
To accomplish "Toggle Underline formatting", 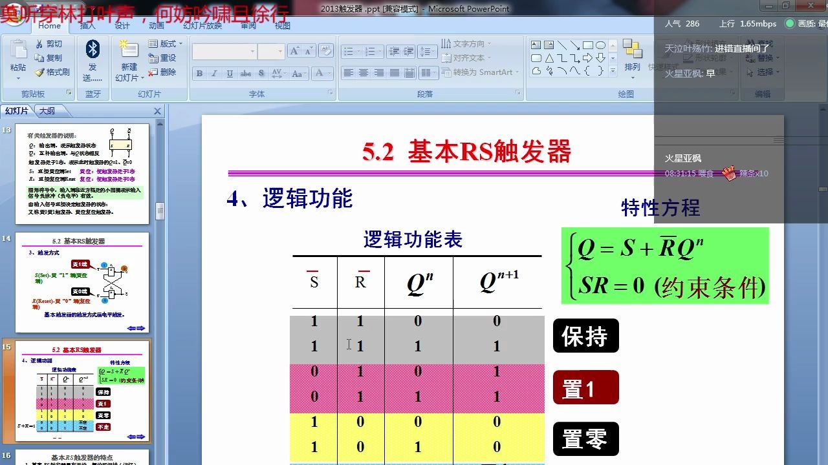I will tap(230, 73).
